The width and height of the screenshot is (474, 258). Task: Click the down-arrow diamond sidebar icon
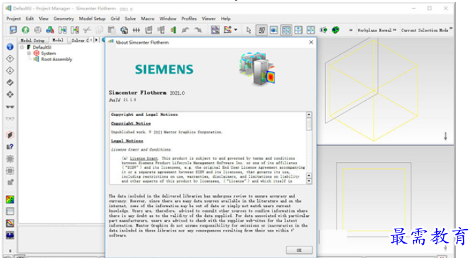[x=10, y=71]
